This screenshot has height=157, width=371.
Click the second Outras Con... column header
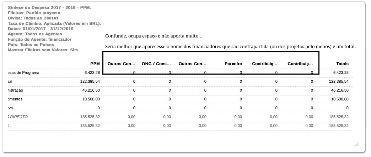point(192,64)
